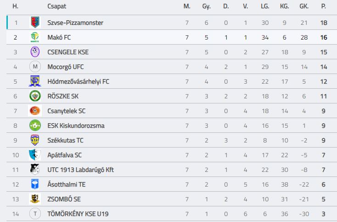
Task: Click the Apátfalva SC shield icon
Action: point(35,155)
